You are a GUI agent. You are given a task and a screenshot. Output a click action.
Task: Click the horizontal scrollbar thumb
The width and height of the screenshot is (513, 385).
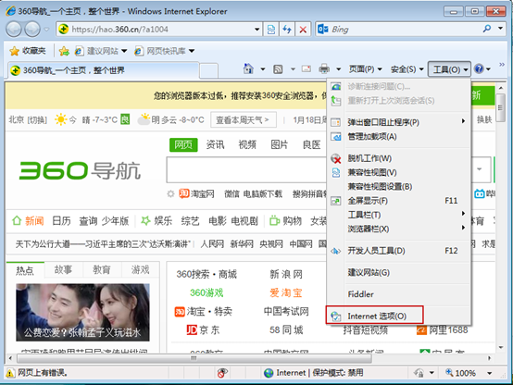[x=194, y=358]
